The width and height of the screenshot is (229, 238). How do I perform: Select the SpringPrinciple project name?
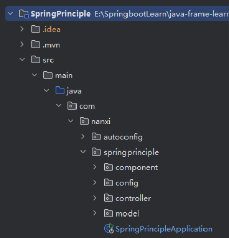coord(61,14)
